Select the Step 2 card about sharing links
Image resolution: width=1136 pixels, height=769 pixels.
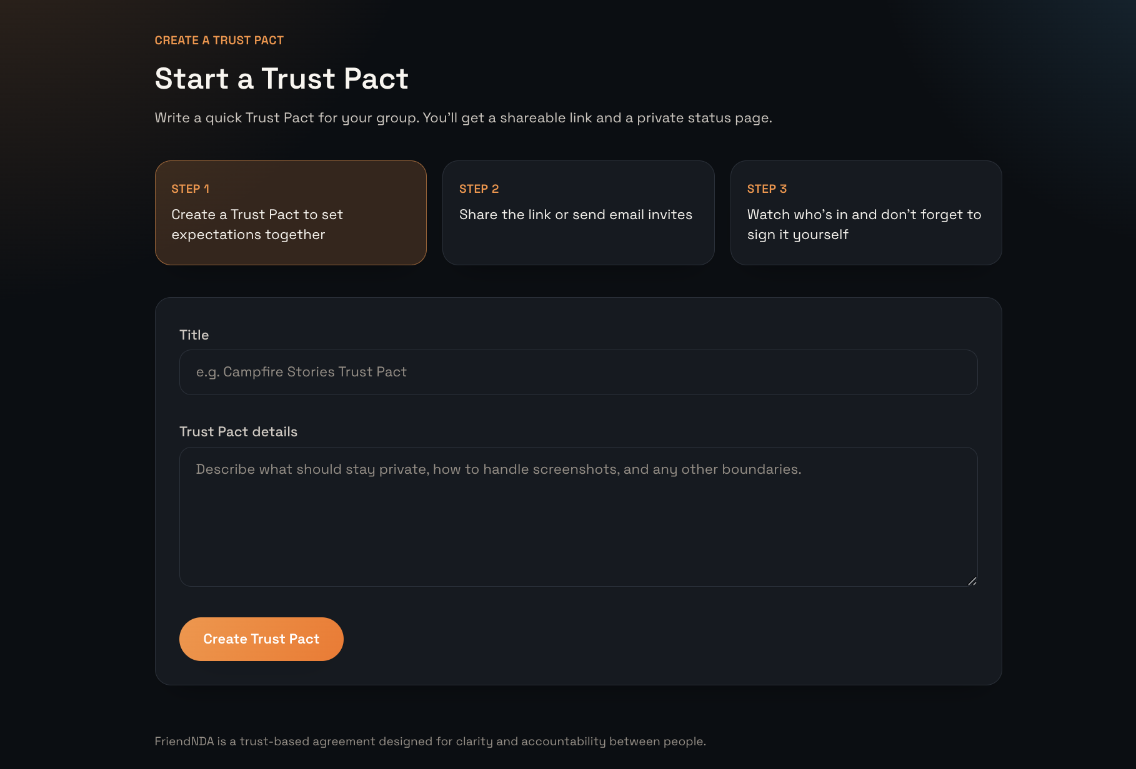click(x=578, y=212)
